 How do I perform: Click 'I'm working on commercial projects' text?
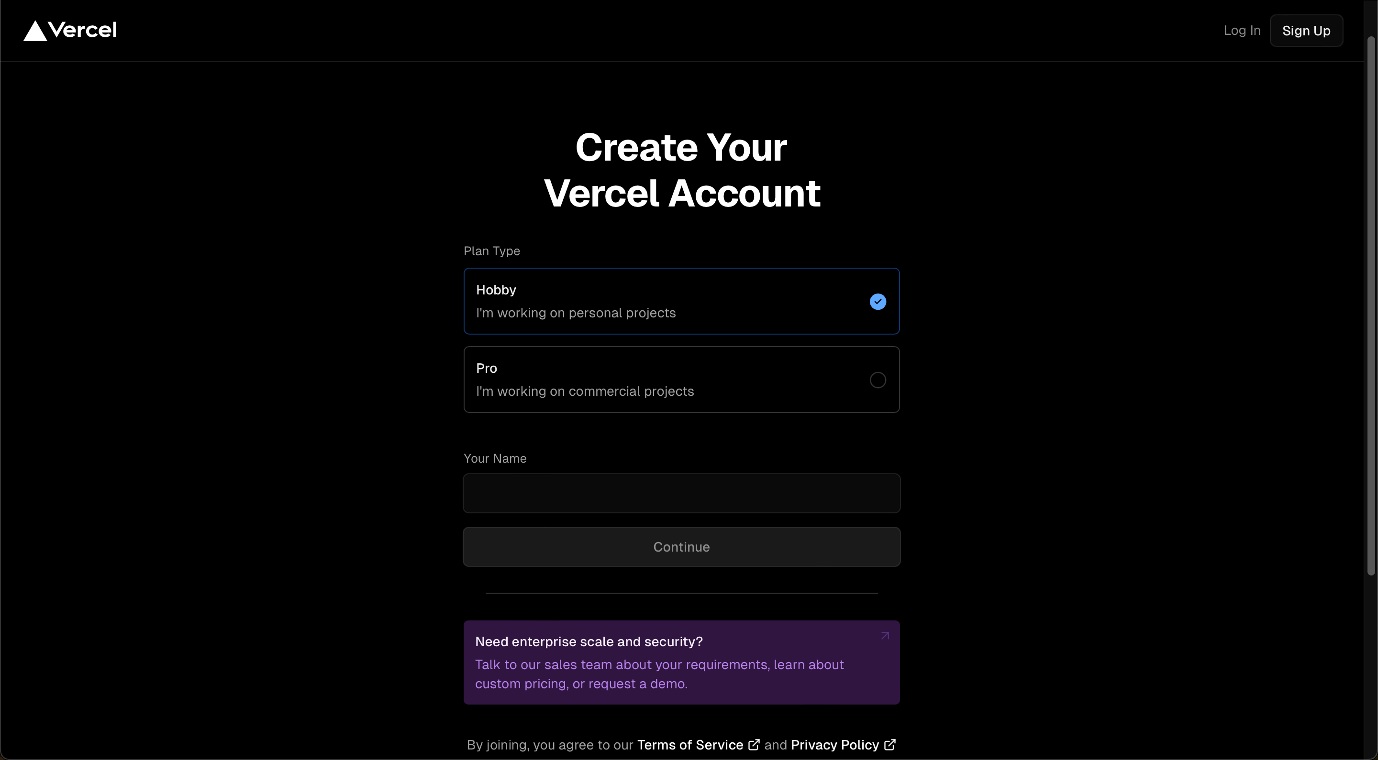click(x=585, y=391)
